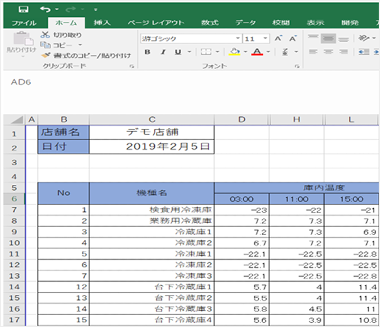Open Customize Quick Access Toolbar dropdown
This screenshot has height=327, width=380.
click(96, 9)
